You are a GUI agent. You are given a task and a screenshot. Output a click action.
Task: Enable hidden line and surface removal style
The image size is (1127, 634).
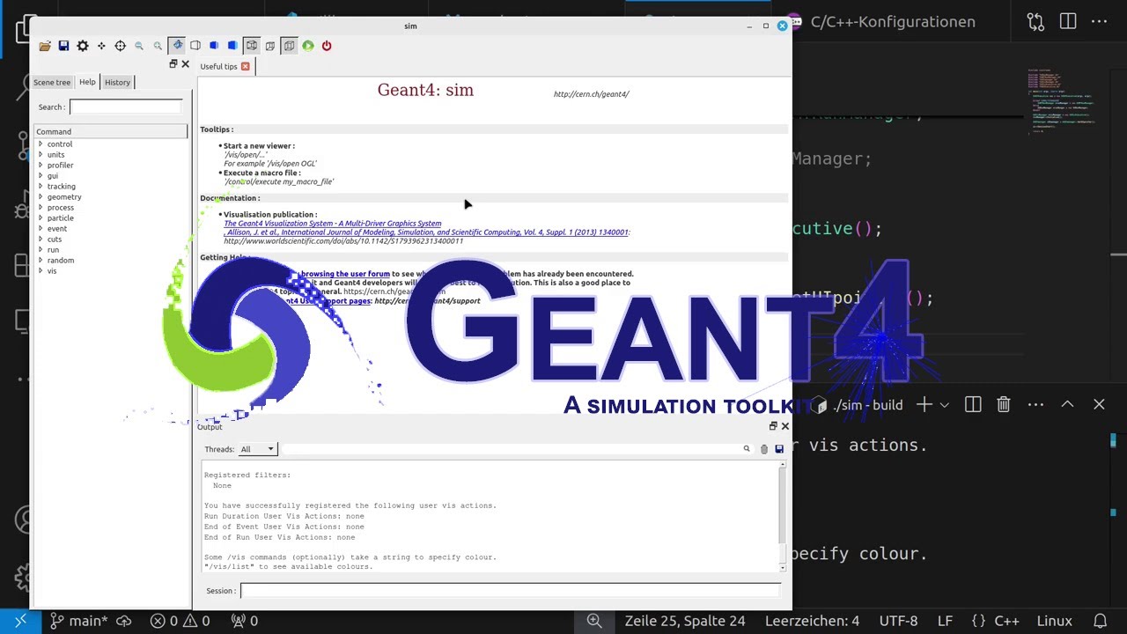[x=214, y=46]
